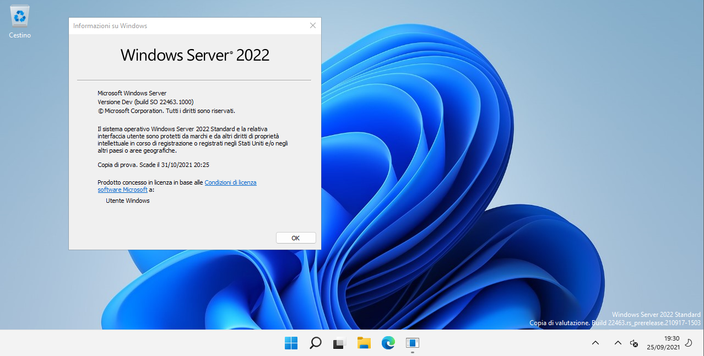Viewport: 704px width, 356px height.
Task: Click 'Versione Dev (build SO 22463.1000)' text
Action: coord(146,102)
